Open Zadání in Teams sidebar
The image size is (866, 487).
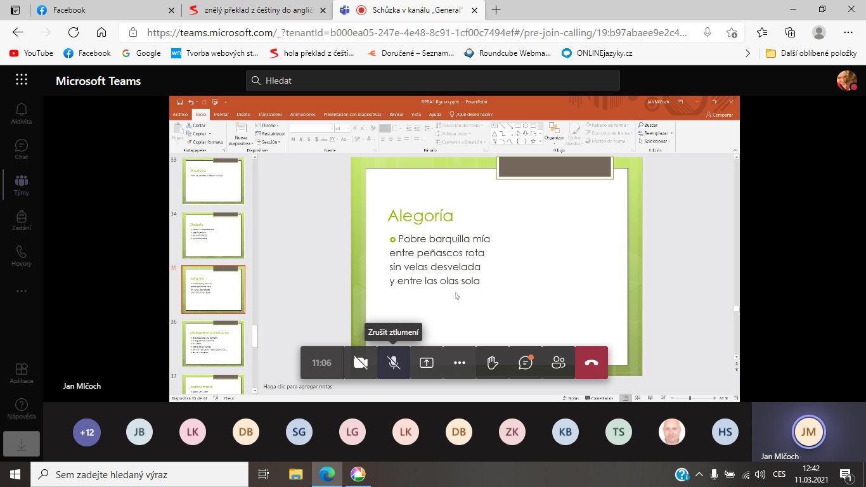22,220
